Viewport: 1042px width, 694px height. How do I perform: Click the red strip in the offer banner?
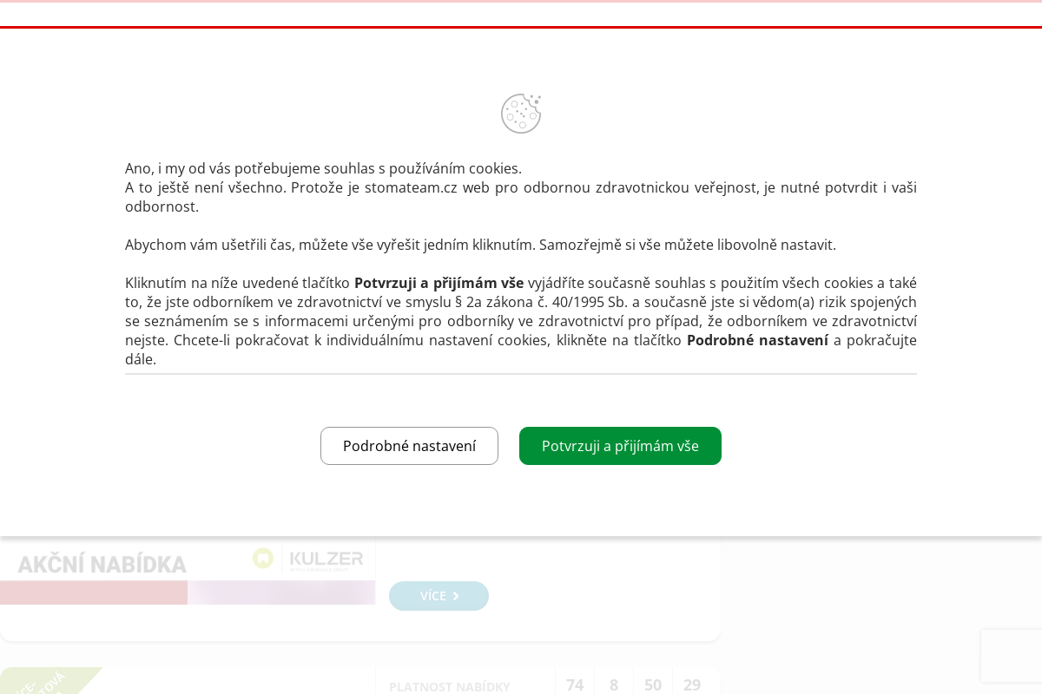coord(94,593)
